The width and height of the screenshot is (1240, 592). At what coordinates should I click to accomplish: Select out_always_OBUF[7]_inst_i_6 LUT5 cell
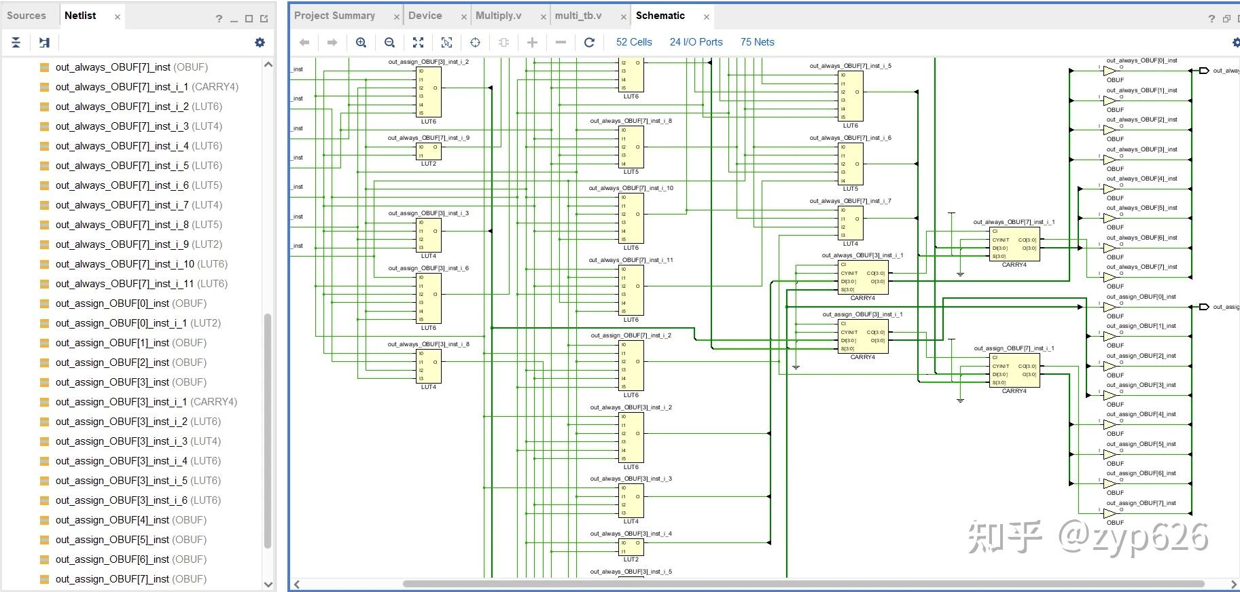tap(130, 185)
